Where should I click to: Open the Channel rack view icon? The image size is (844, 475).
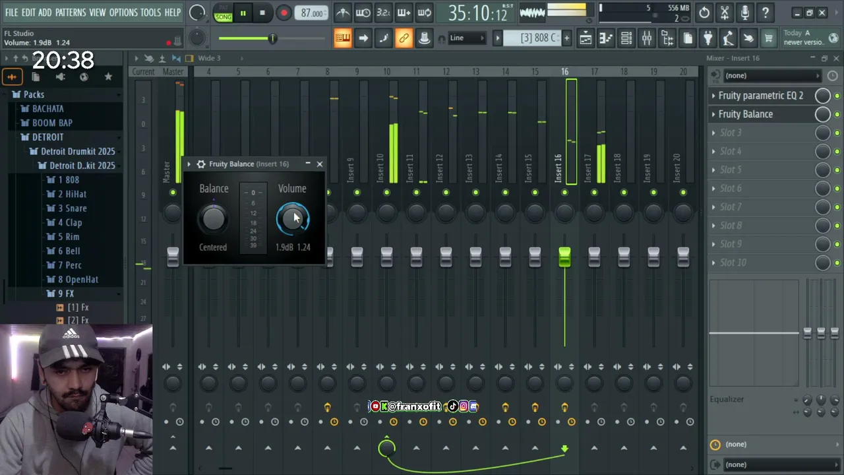coord(626,38)
